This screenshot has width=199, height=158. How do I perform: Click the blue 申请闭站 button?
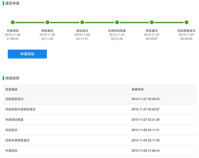[x=27, y=54]
